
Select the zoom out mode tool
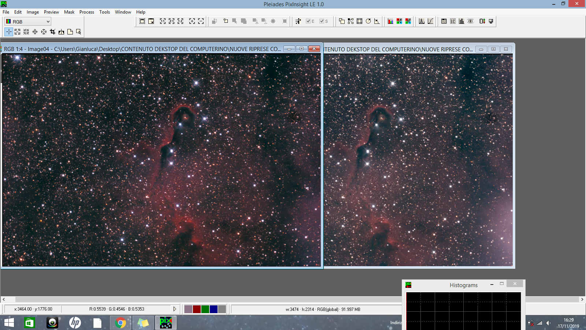[x=26, y=32]
